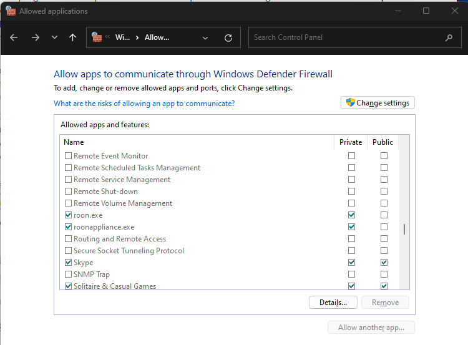Toggle the SNMP Trap name checkbox
The width and height of the screenshot is (468, 345).
point(69,275)
